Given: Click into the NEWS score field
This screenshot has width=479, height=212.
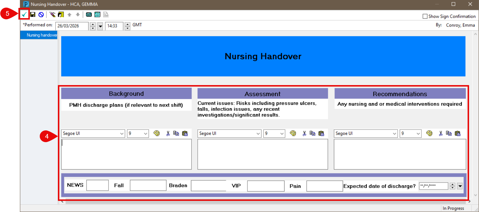Looking at the screenshot, I should pyautogui.click(x=97, y=185).
